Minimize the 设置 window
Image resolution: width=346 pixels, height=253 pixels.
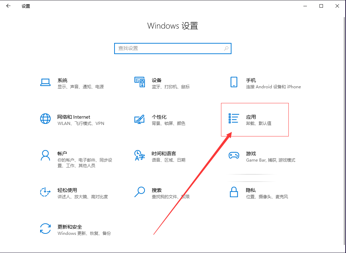[305, 6]
